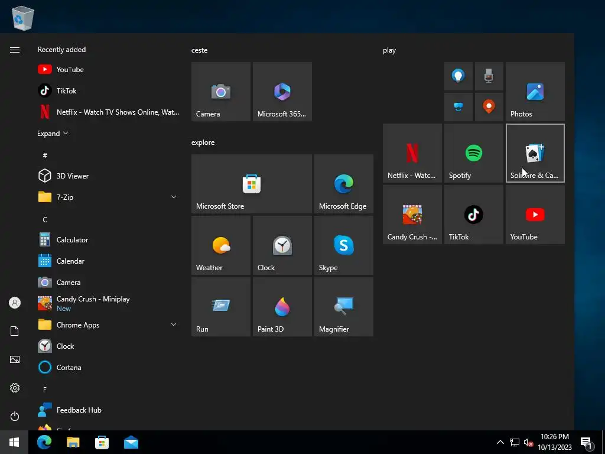Open Calendar from the app list
Viewport: 605px width, 454px height.
tap(109, 261)
